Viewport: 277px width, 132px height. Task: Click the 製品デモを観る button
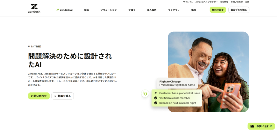pyautogui.click(x=239, y=10)
